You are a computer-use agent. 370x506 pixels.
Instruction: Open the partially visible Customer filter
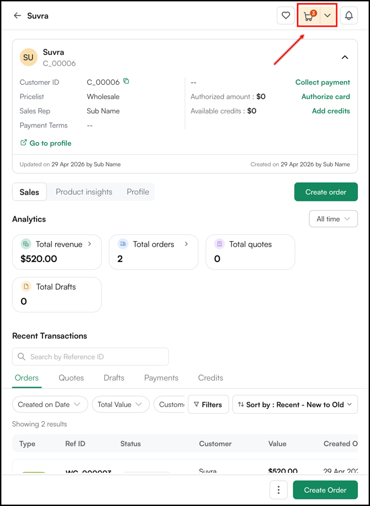[x=169, y=404]
